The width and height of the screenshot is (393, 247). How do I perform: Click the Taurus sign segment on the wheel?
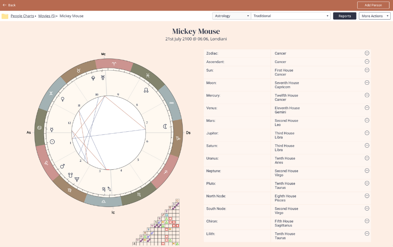[x=79, y=71]
